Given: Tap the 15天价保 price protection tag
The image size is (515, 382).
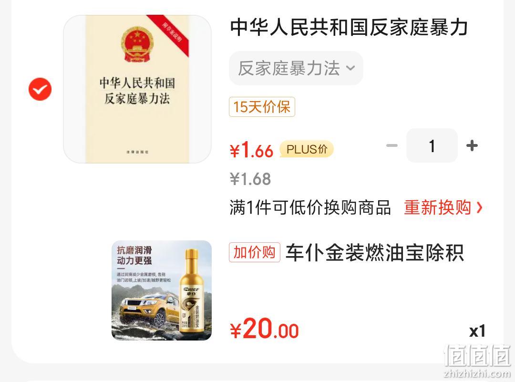Looking at the screenshot, I should tap(262, 107).
